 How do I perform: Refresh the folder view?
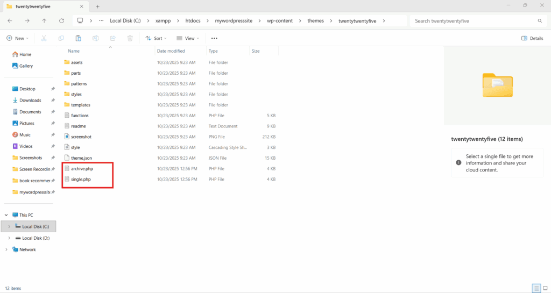(x=61, y=21)
